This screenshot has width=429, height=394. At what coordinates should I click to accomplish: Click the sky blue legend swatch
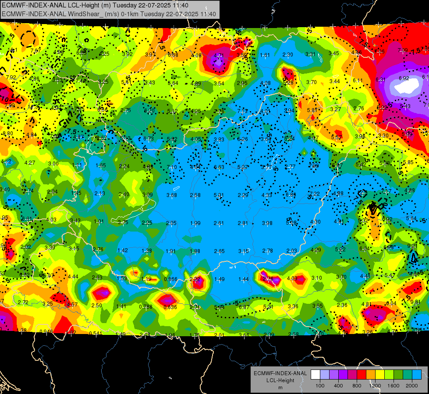click(417, 375)
